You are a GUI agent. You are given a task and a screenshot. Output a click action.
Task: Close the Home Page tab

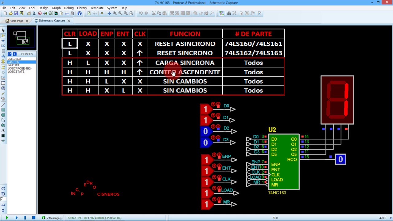click(x=27, y=21)
